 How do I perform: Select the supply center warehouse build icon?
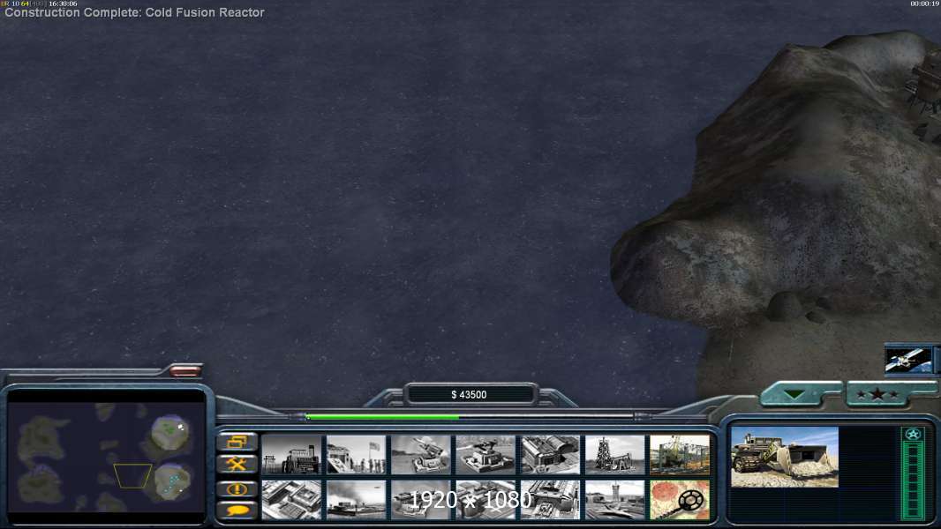[550, 455]
